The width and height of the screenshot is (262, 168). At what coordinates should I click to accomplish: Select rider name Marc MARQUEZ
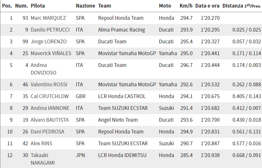click(48, 18)
